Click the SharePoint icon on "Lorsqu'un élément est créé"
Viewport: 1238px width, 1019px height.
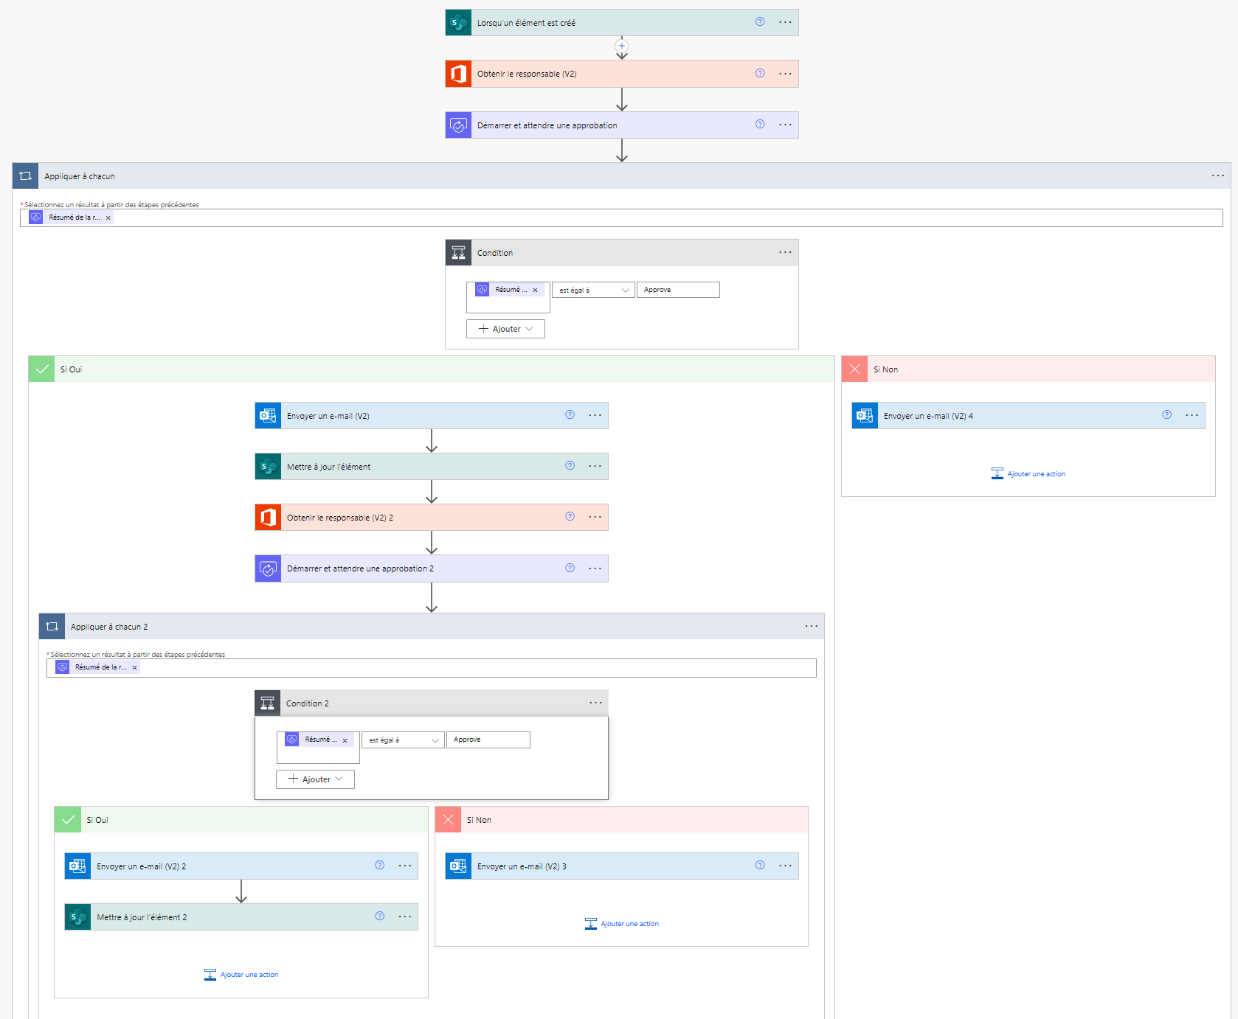pos(458,23)
